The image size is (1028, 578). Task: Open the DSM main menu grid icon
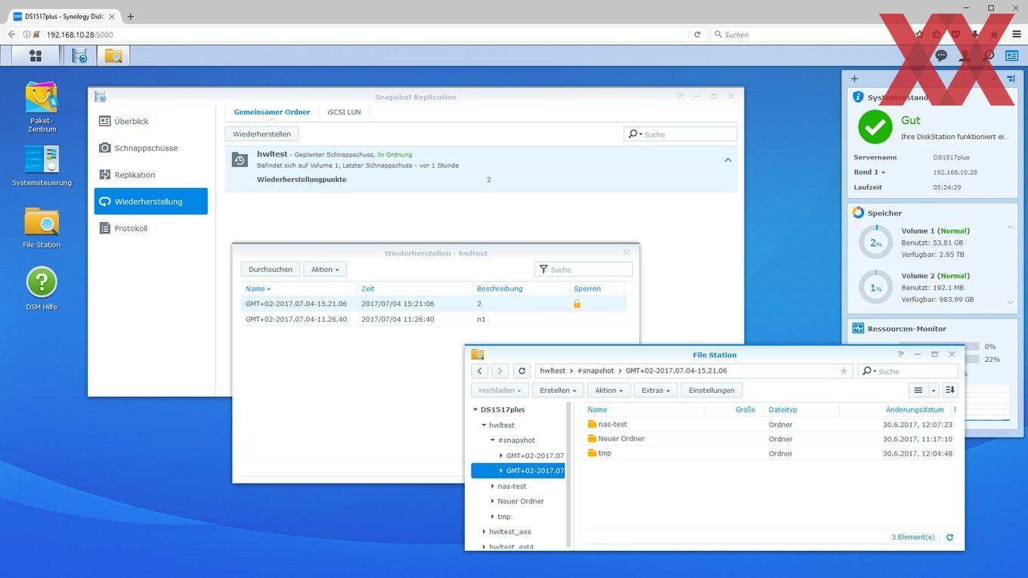tap(36, 55)
